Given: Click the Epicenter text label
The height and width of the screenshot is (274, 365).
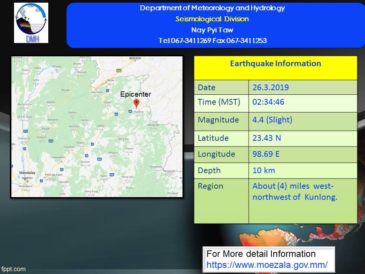Looking at the screenshot, I should tap(135, 94).
